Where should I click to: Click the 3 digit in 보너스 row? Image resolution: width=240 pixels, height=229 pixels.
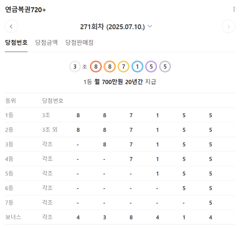click(104, 217)
